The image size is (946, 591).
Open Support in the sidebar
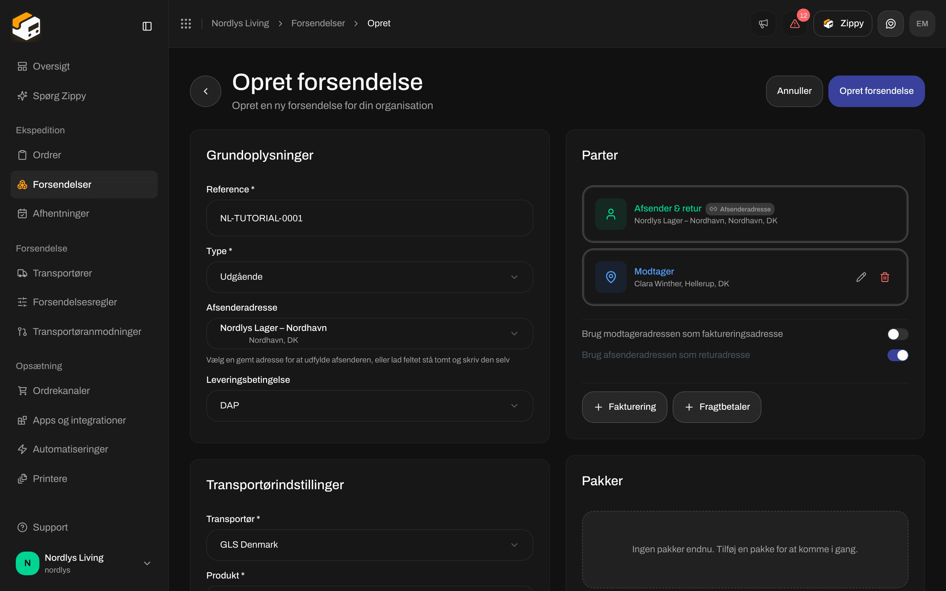(84, 527)
